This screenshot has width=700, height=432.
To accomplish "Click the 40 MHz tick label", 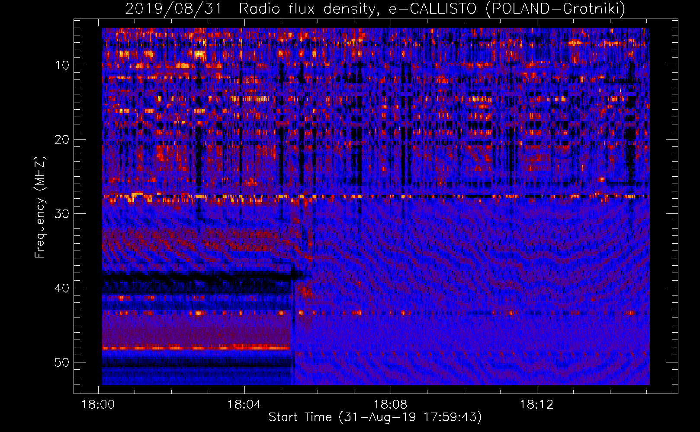I will tap(62, 288).
